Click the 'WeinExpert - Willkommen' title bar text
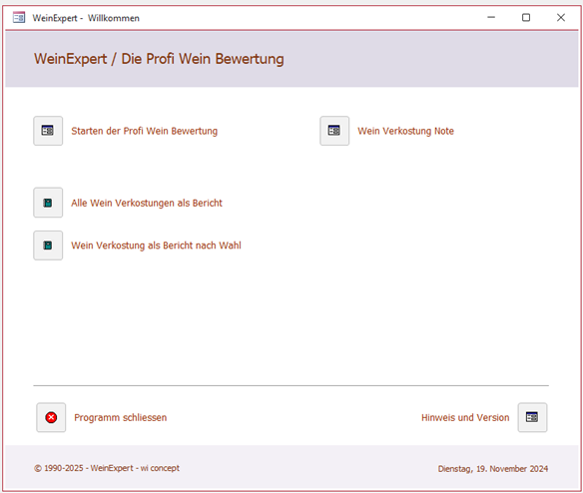 coord(86,18)
